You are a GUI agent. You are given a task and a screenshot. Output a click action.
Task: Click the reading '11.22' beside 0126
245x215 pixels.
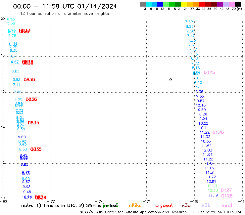[205, 132]
